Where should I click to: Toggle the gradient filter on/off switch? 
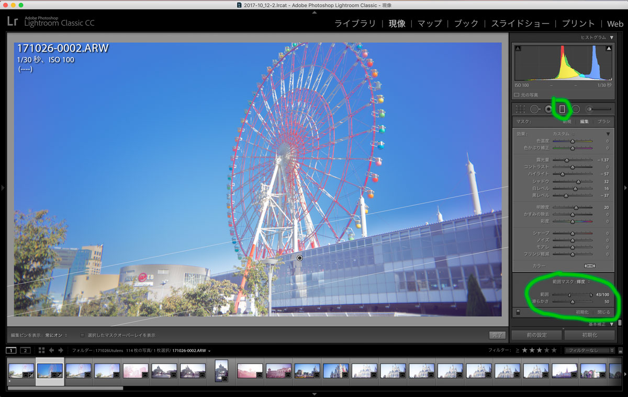518,312
